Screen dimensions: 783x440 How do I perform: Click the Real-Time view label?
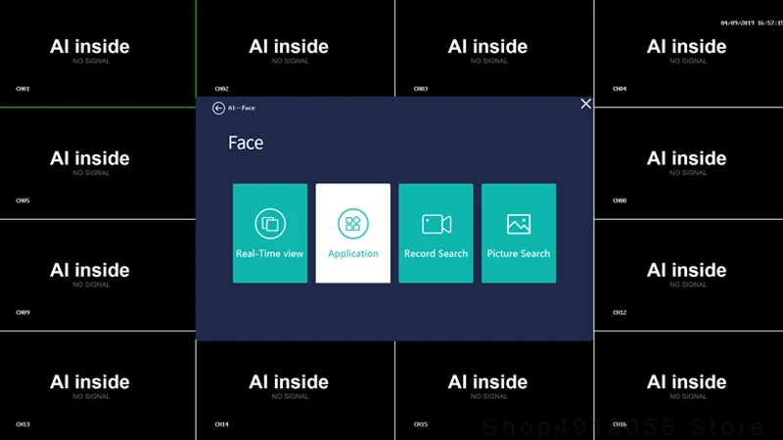270,253
